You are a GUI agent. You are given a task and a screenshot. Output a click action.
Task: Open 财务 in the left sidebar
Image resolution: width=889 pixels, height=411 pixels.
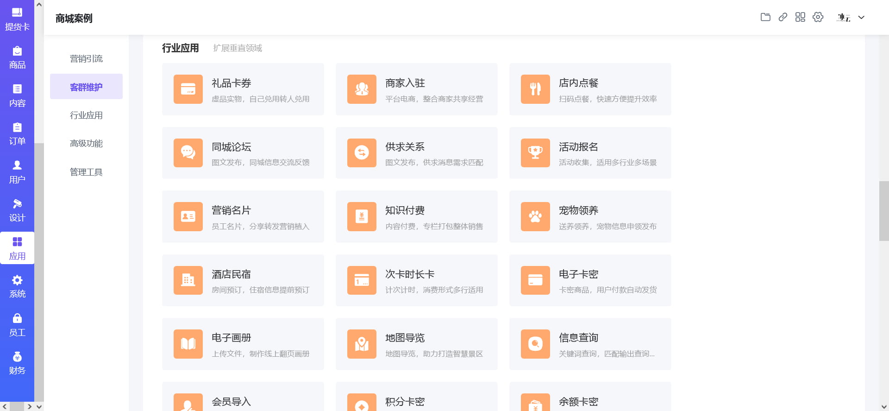point(17,363)
